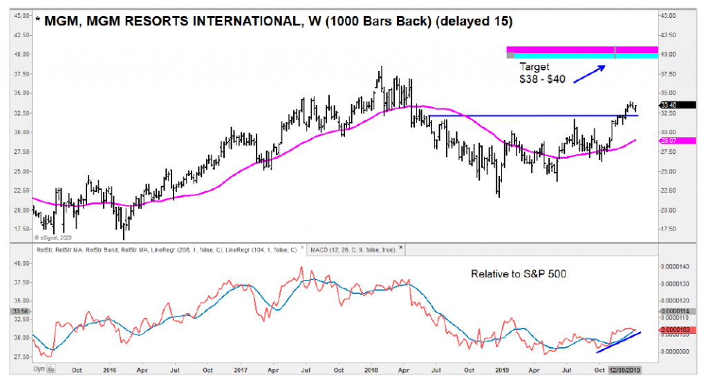Click the 17.50 label on the right price axis
The width and height of the screenshot is (708, 383).
pos(669,229)
